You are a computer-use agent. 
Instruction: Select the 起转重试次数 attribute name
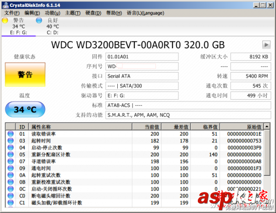click(46, 175)
